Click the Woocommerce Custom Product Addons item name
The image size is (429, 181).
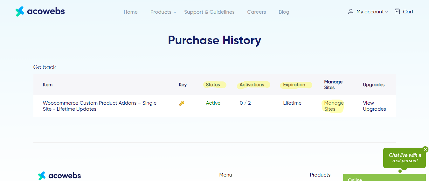(100, 106)
